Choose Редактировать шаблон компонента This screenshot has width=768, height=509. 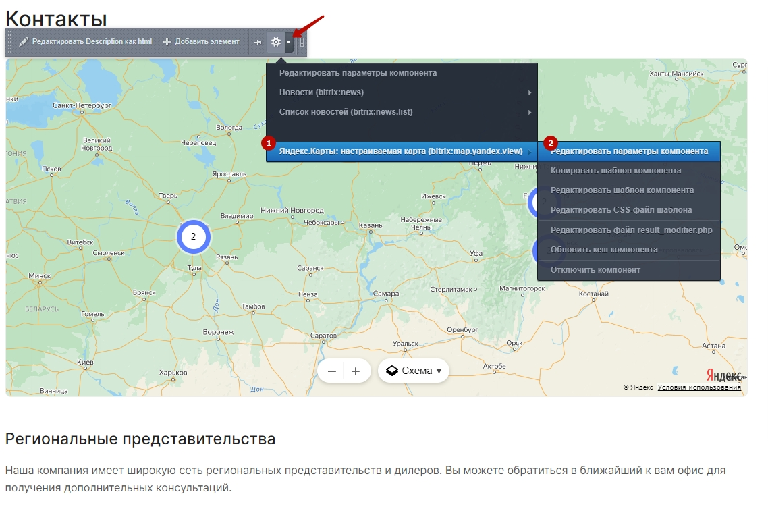pos(629,190)
